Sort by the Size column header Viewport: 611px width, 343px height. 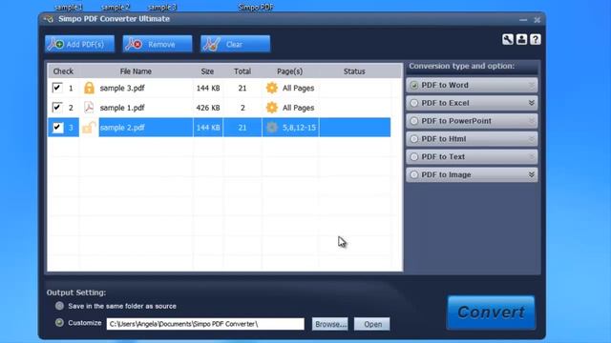click(207, 71)
